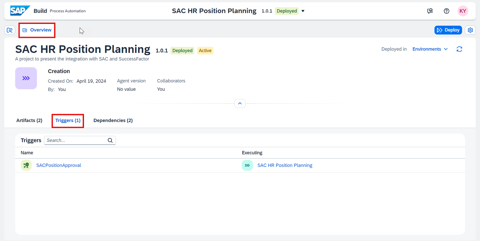Click the SACPositionApproval trigger icon
Image resolution: width=480 pixels, height=241 pixels.
coord(26,165)
